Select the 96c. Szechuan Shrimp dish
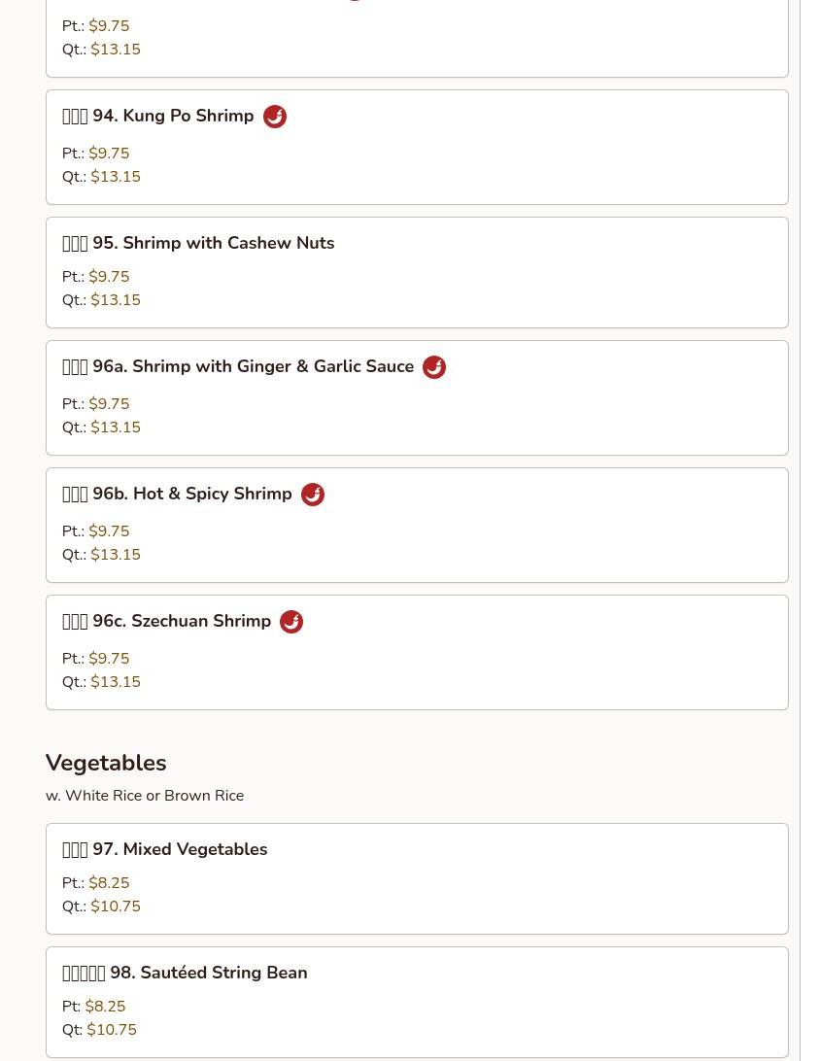Image resolution: width=820 pixels, height=1061 pixels. pyautogui.click(x=417, y=652)
